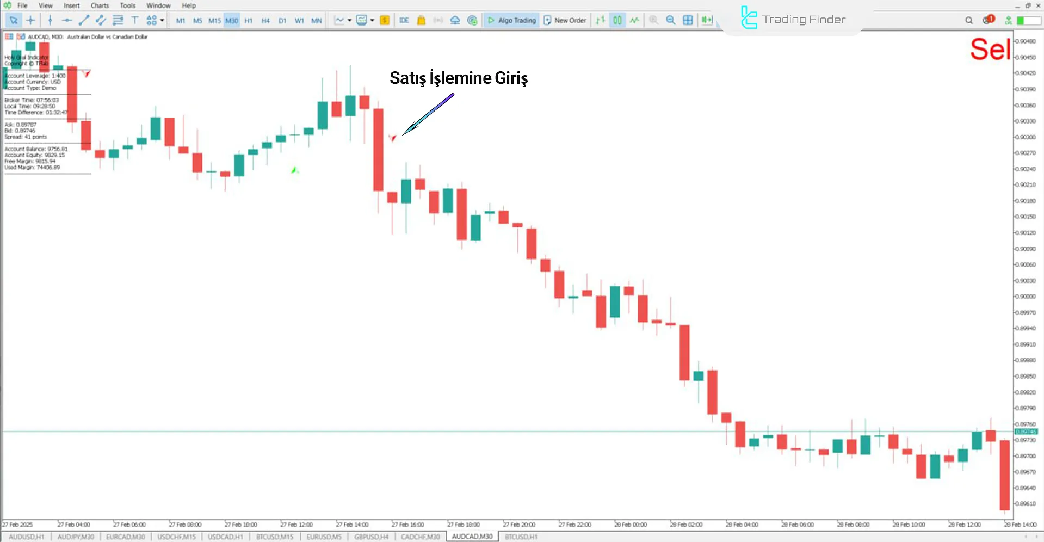
Task: Toggle Algo Trading on or off
Action: pyautogui.click(x=511, y=20)
